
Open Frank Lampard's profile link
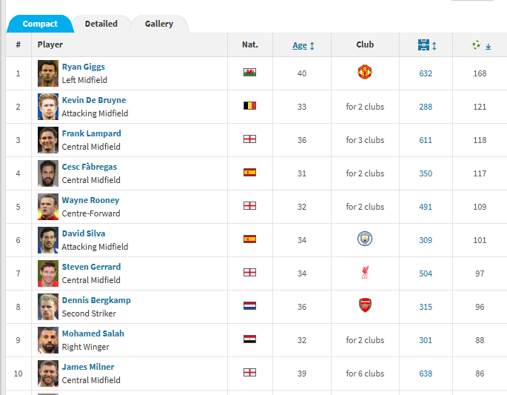tap(92, 133)
